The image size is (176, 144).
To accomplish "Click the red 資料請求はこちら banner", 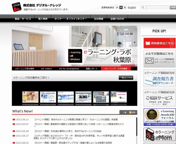I will pyautogui.click(x=159, y=43).
